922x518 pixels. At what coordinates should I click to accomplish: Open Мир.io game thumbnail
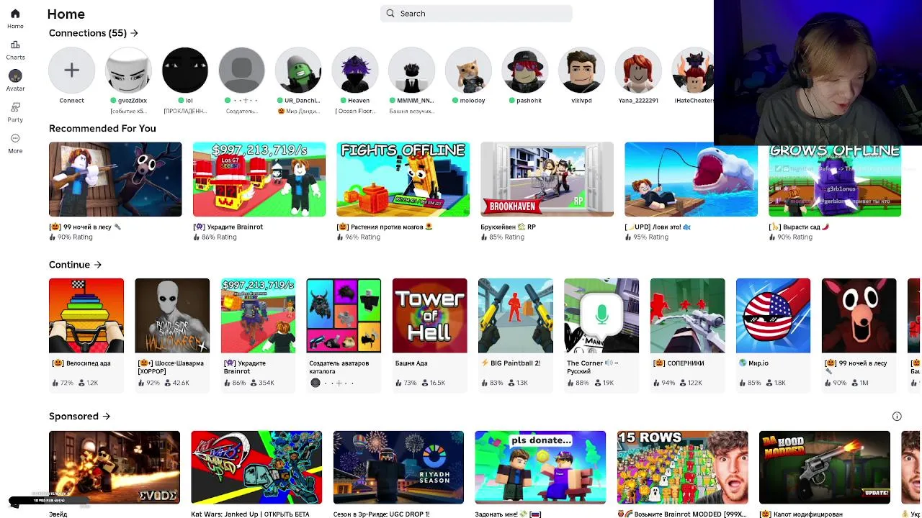pyautogui.click(x=774, y=316)
